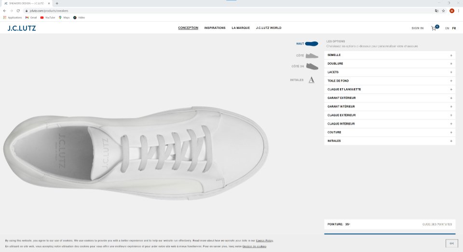Expand the Claque extérieur option
463x252 pixels.
coord(390,115)
